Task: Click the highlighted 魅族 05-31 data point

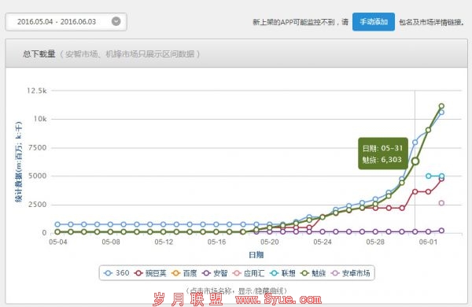Action: pyautogui.click(x=415, y=161)
